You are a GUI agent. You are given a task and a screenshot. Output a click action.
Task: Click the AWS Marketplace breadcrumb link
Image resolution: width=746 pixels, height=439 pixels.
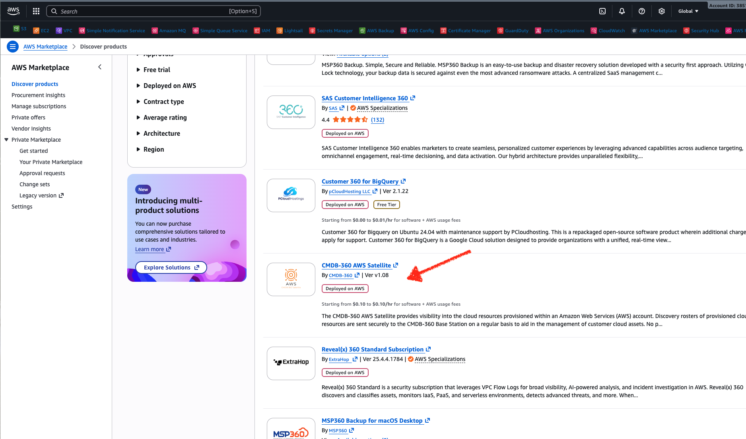(45, 47)
